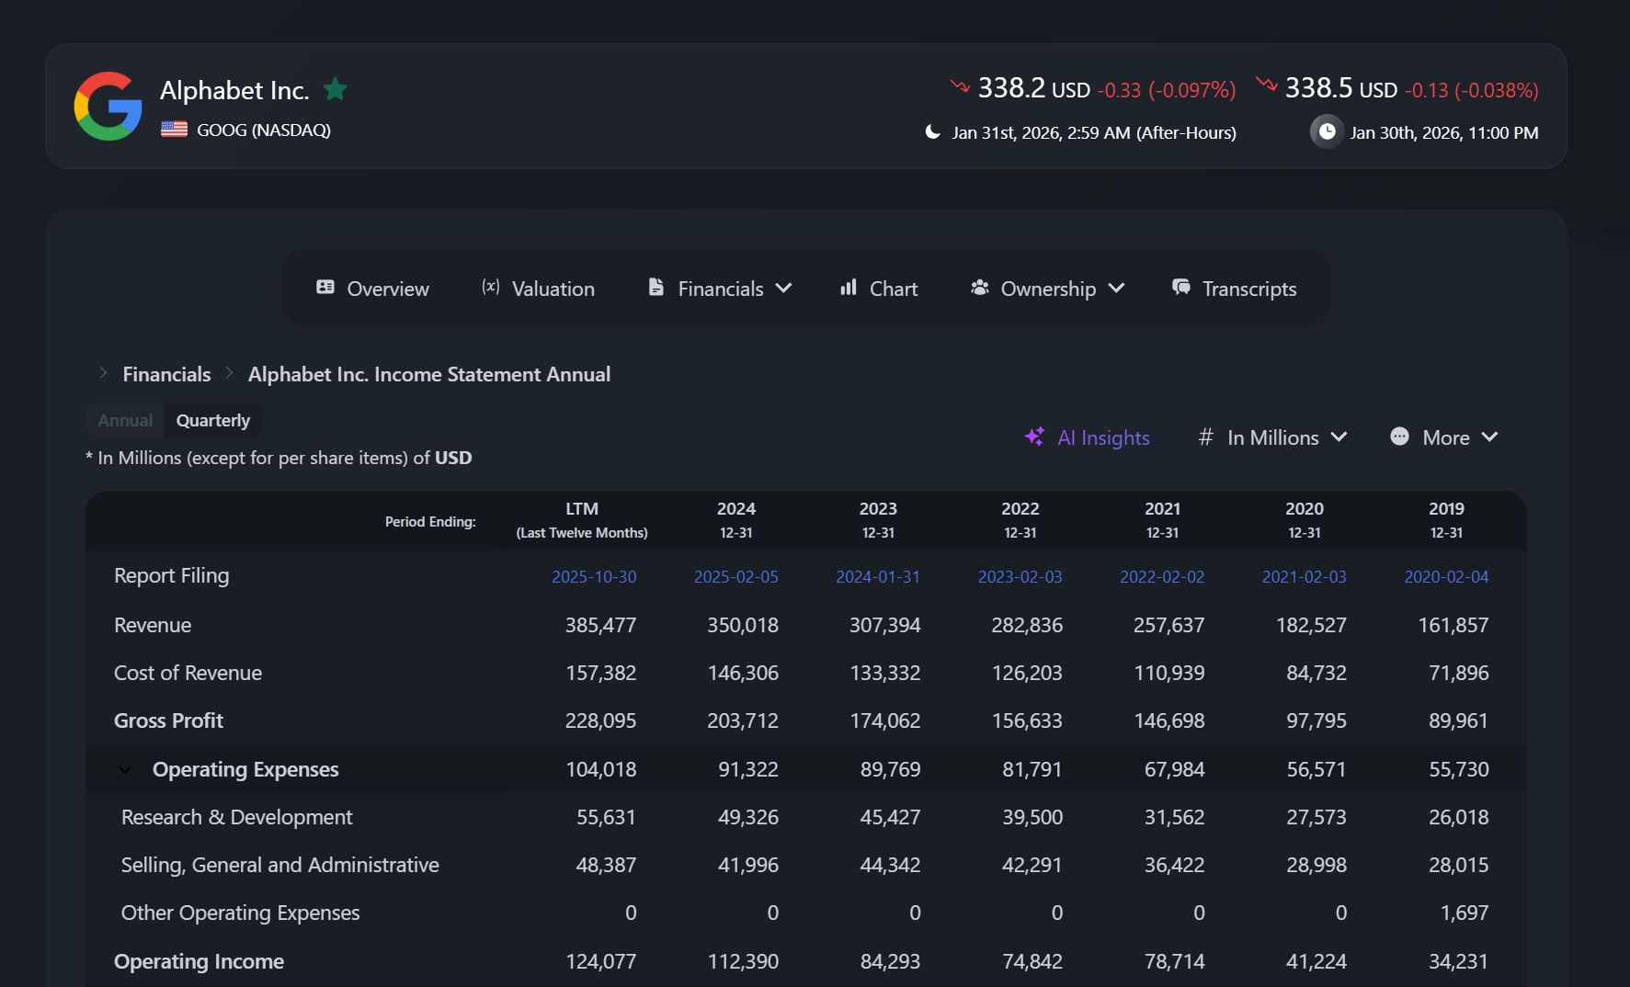Collapse the Operating Expenses section
1630x987 pixels.
[x=126, y=770]
